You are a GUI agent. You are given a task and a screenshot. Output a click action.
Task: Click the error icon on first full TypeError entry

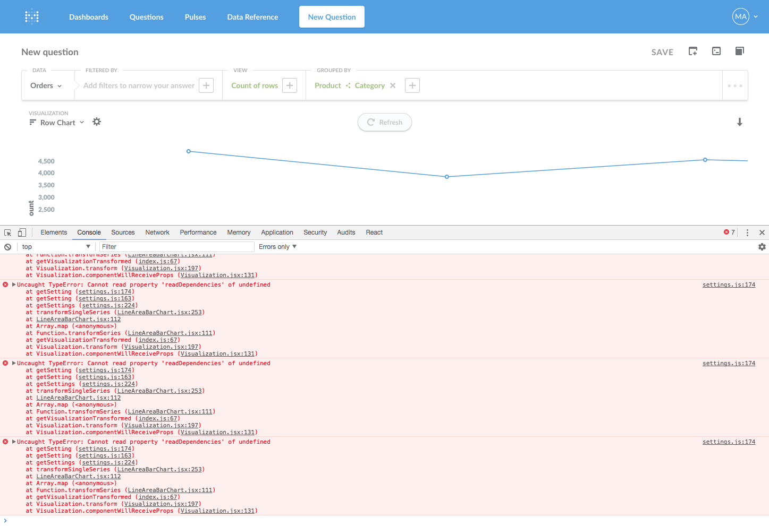pyautogui.click(x=5, y=284)
